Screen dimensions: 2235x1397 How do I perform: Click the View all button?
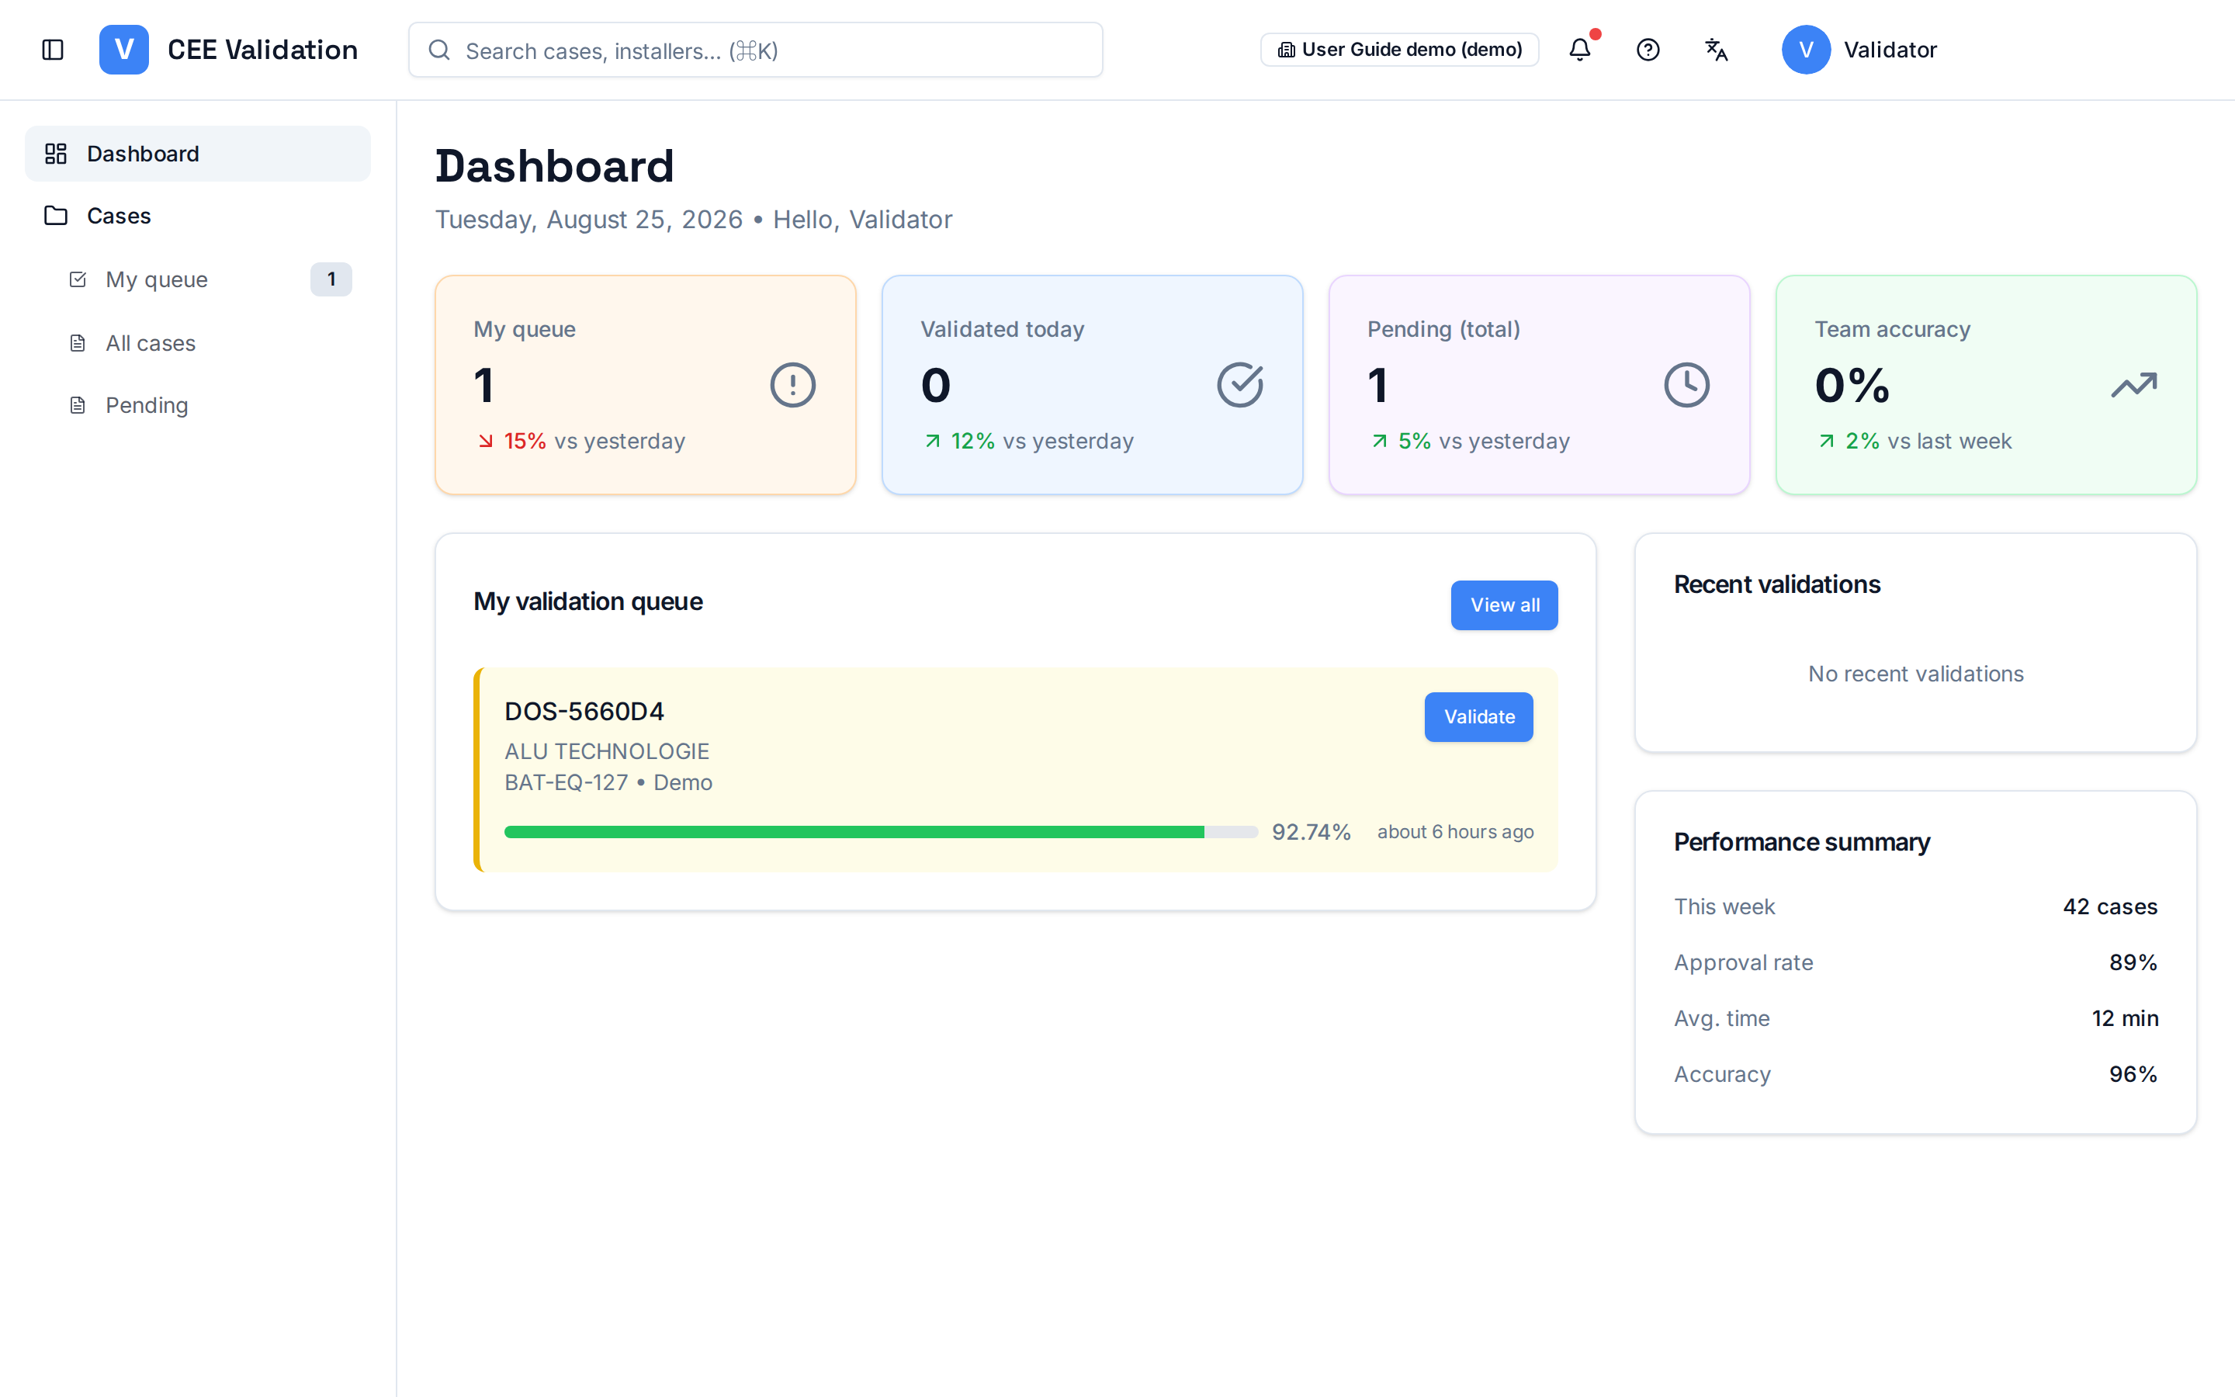coord(1503,605)
